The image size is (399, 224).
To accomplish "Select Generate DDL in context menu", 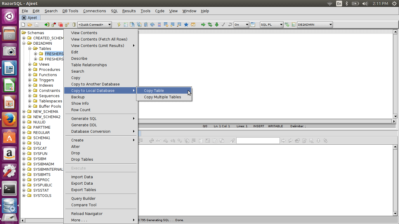I will pos(101,125).
